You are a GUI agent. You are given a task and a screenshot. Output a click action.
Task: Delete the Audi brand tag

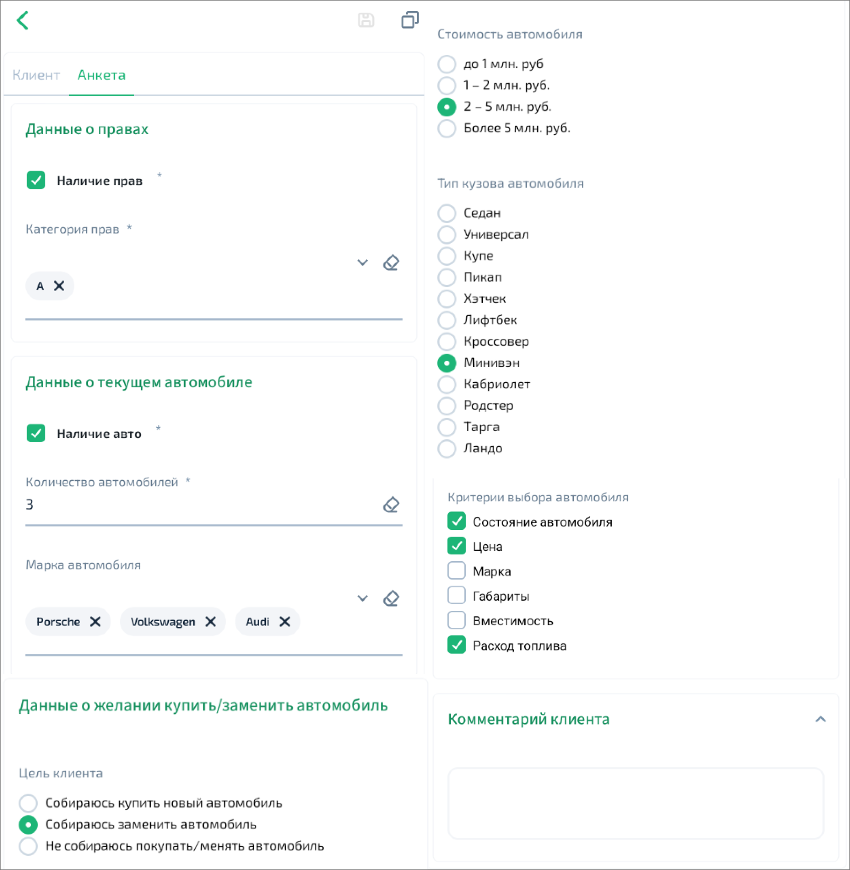[285, 621]
